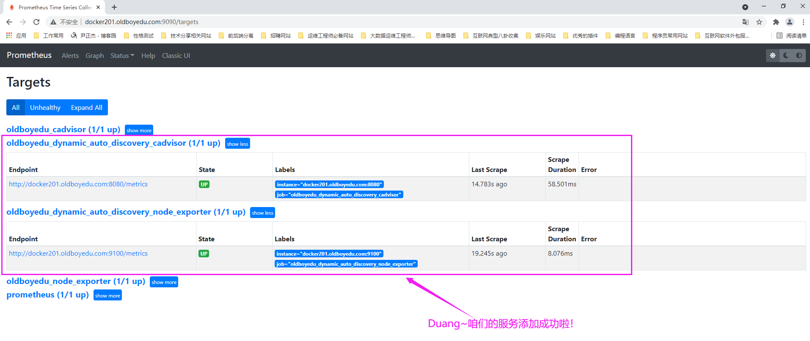
Task: Open the Chrome three-dot menu
Action: [x=803, y=22]
